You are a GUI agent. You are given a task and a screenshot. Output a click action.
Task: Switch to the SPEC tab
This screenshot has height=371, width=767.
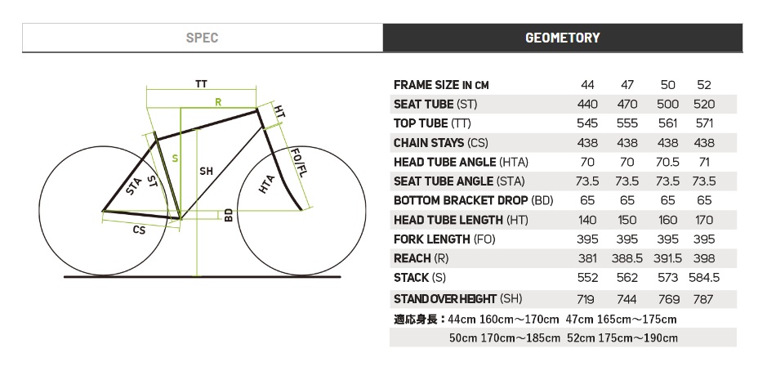(203, 38)
